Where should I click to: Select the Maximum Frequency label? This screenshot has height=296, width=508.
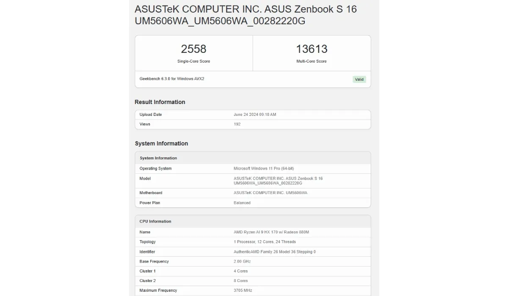(x=158, y=291)
